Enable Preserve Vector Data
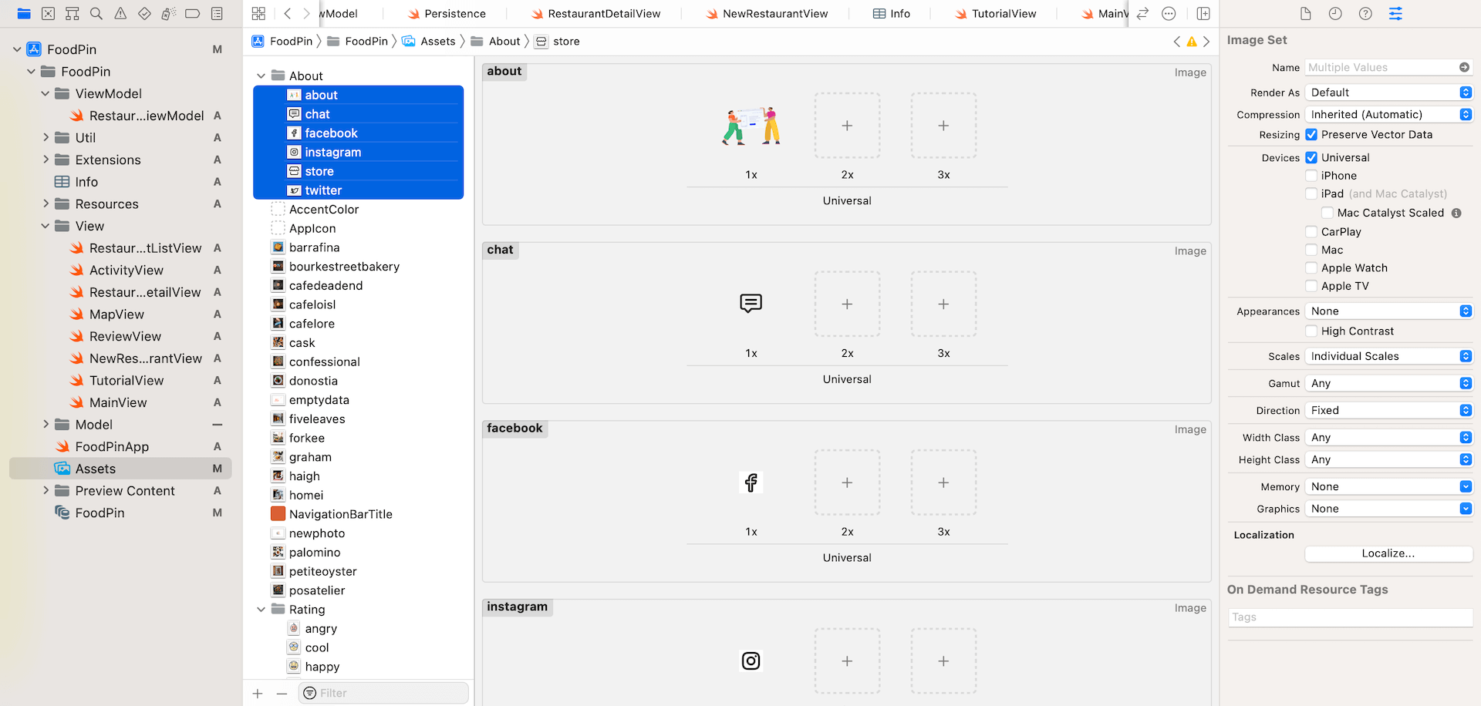Screen dimensions: 1481x706 point(1311,134)
